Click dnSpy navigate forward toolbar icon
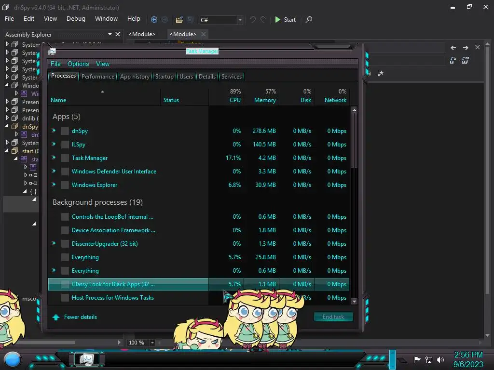 [165, 19]
